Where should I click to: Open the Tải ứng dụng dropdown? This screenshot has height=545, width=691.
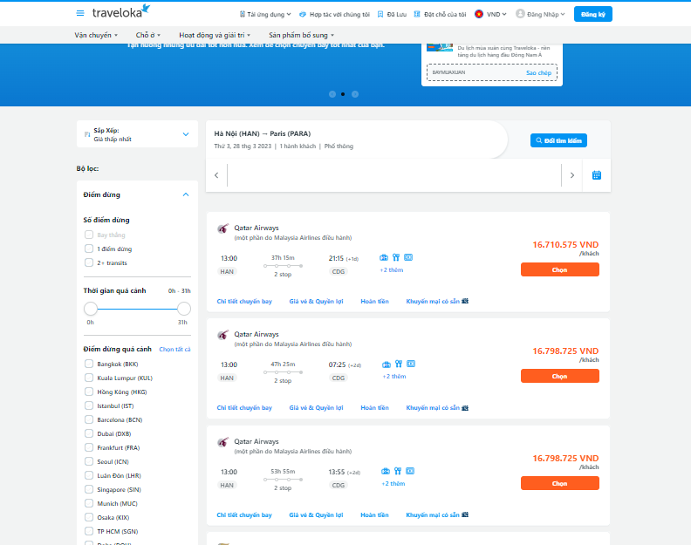[x=265, y=14]
